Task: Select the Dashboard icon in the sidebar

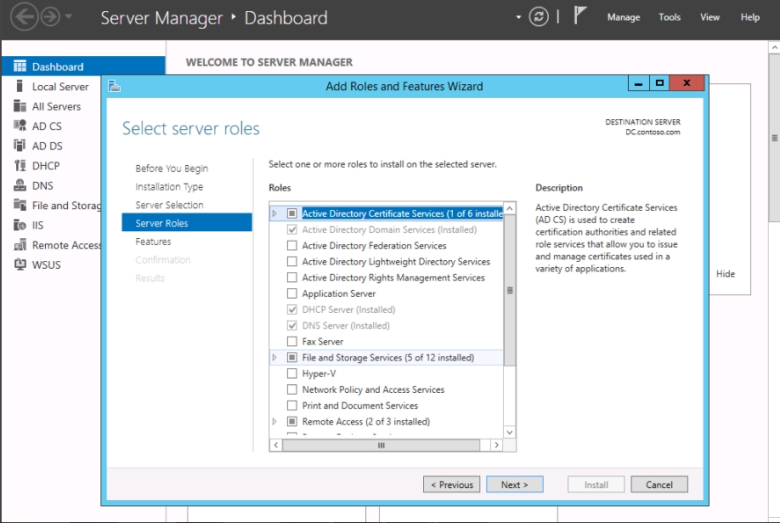Action: [x=20, y=66]
